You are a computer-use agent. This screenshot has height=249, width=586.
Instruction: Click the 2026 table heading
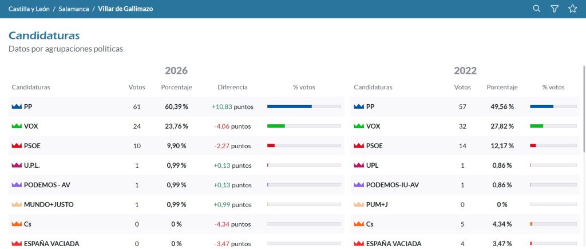(176, 70)
